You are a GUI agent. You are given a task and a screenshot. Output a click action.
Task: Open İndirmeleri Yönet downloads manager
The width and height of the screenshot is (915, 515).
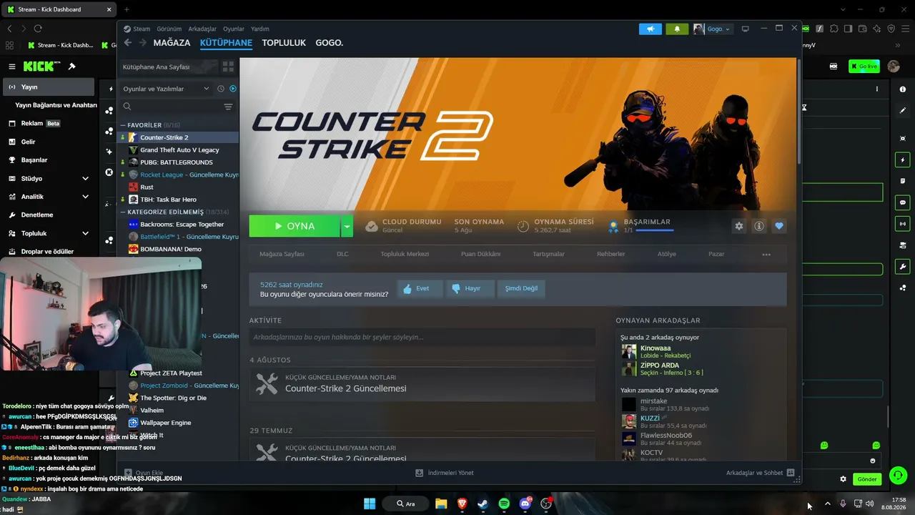coord(445,473)
